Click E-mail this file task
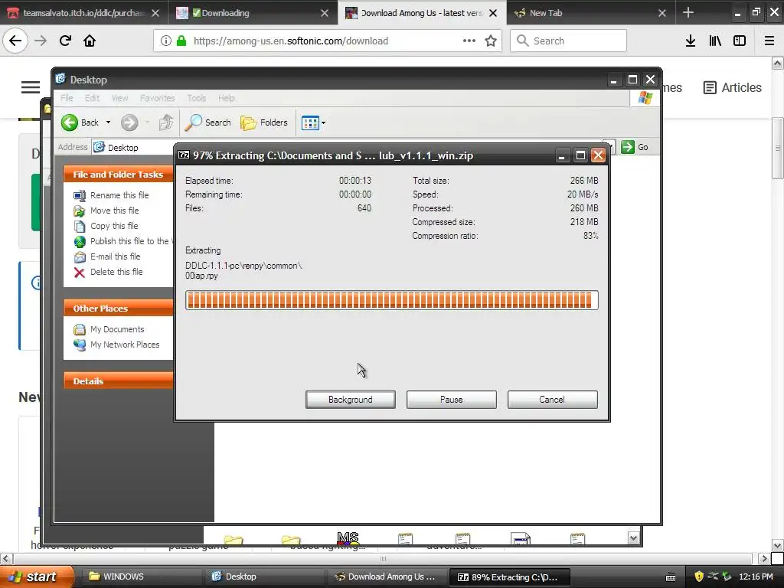The width and height of the screenshot is (784, 588). [107, 256]
